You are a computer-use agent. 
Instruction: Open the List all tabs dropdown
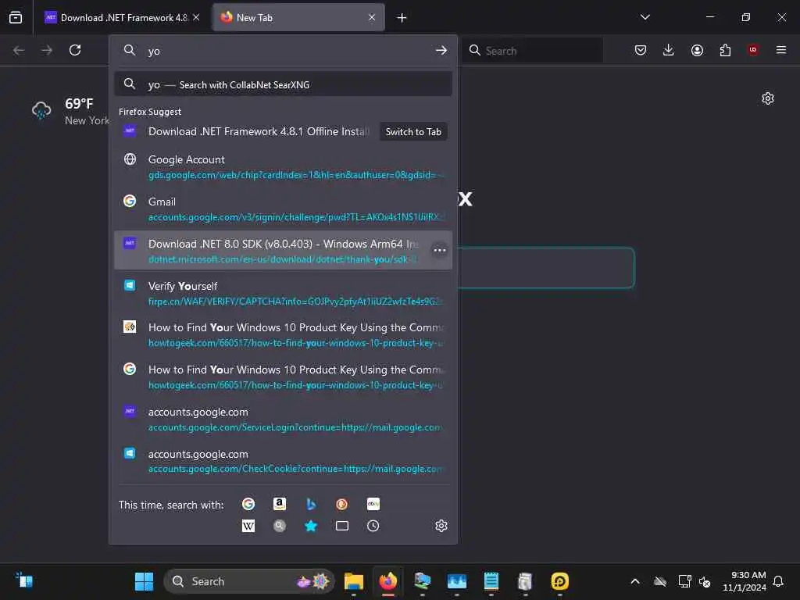click(x=645, y=17)
